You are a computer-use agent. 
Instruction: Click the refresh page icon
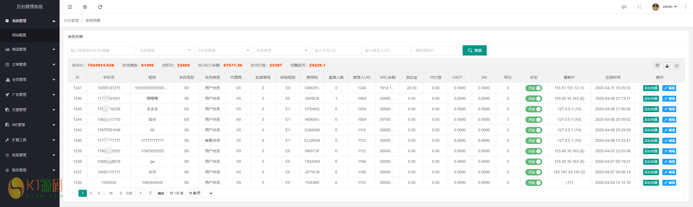click(100, 7)
